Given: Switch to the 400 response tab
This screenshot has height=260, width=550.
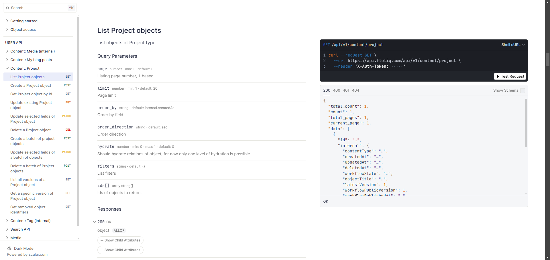Looking at the screenshot, I should [336, 90].
